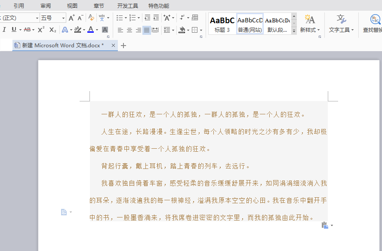Toggle italic formatting

[x=4, y=30]
